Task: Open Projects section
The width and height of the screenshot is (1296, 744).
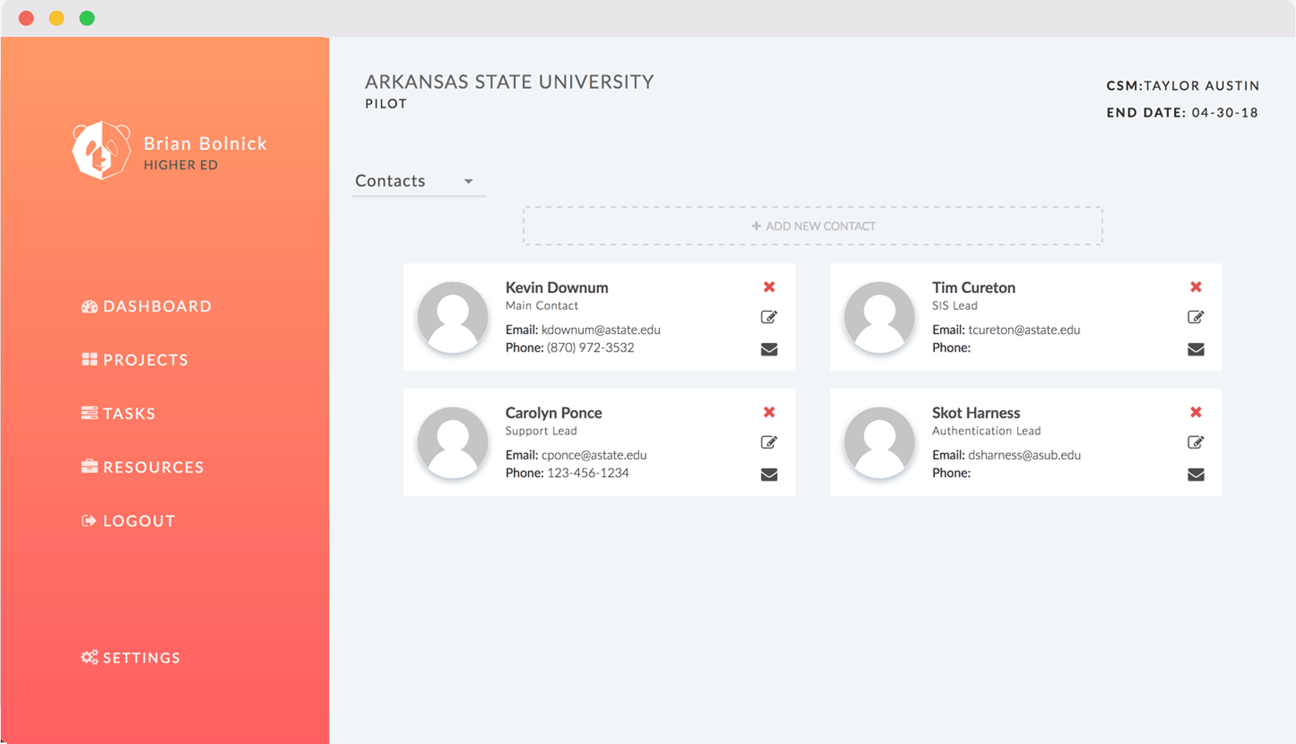Action: 135,359
